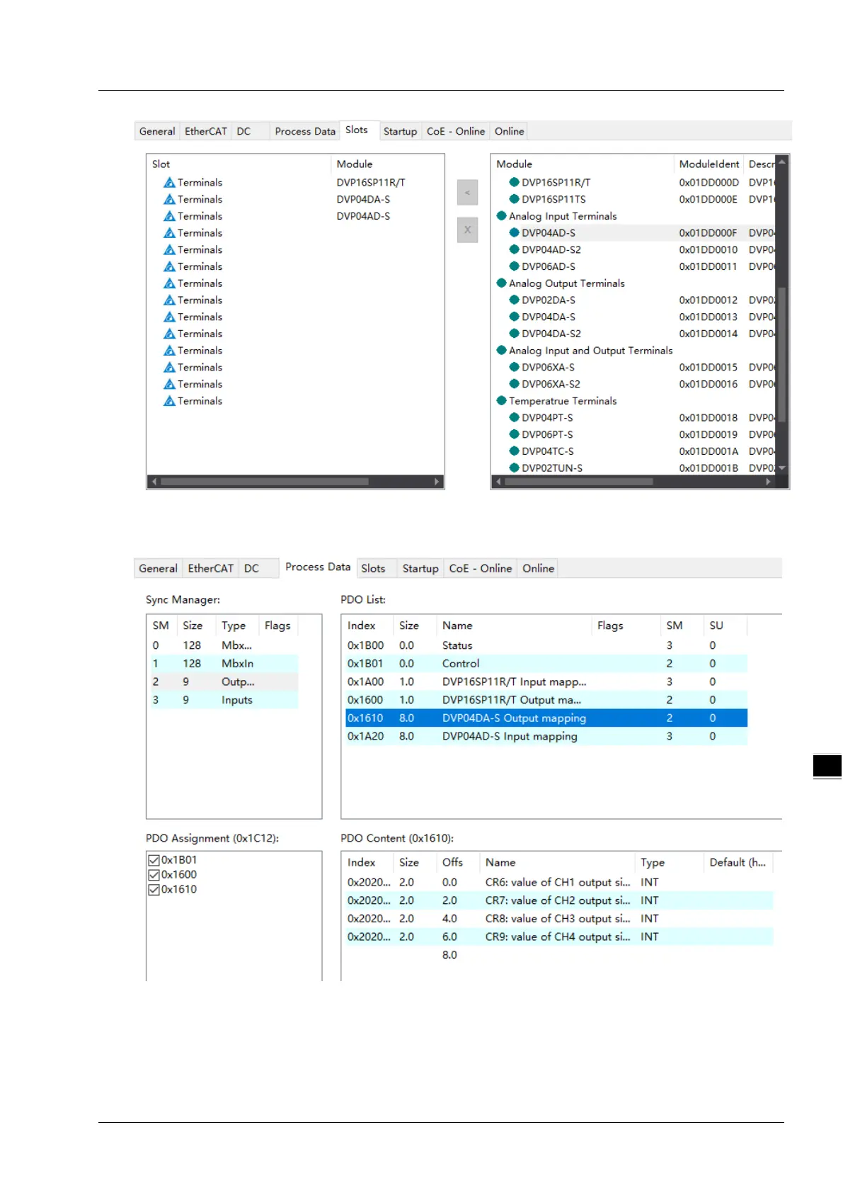
Task: Open the Process Data tab beside the Slots tab
Action: point(305,131)
